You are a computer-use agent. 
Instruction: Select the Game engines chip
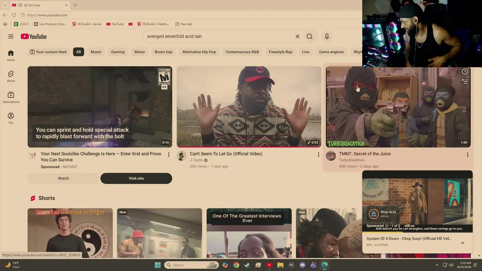tap(331, 52)
